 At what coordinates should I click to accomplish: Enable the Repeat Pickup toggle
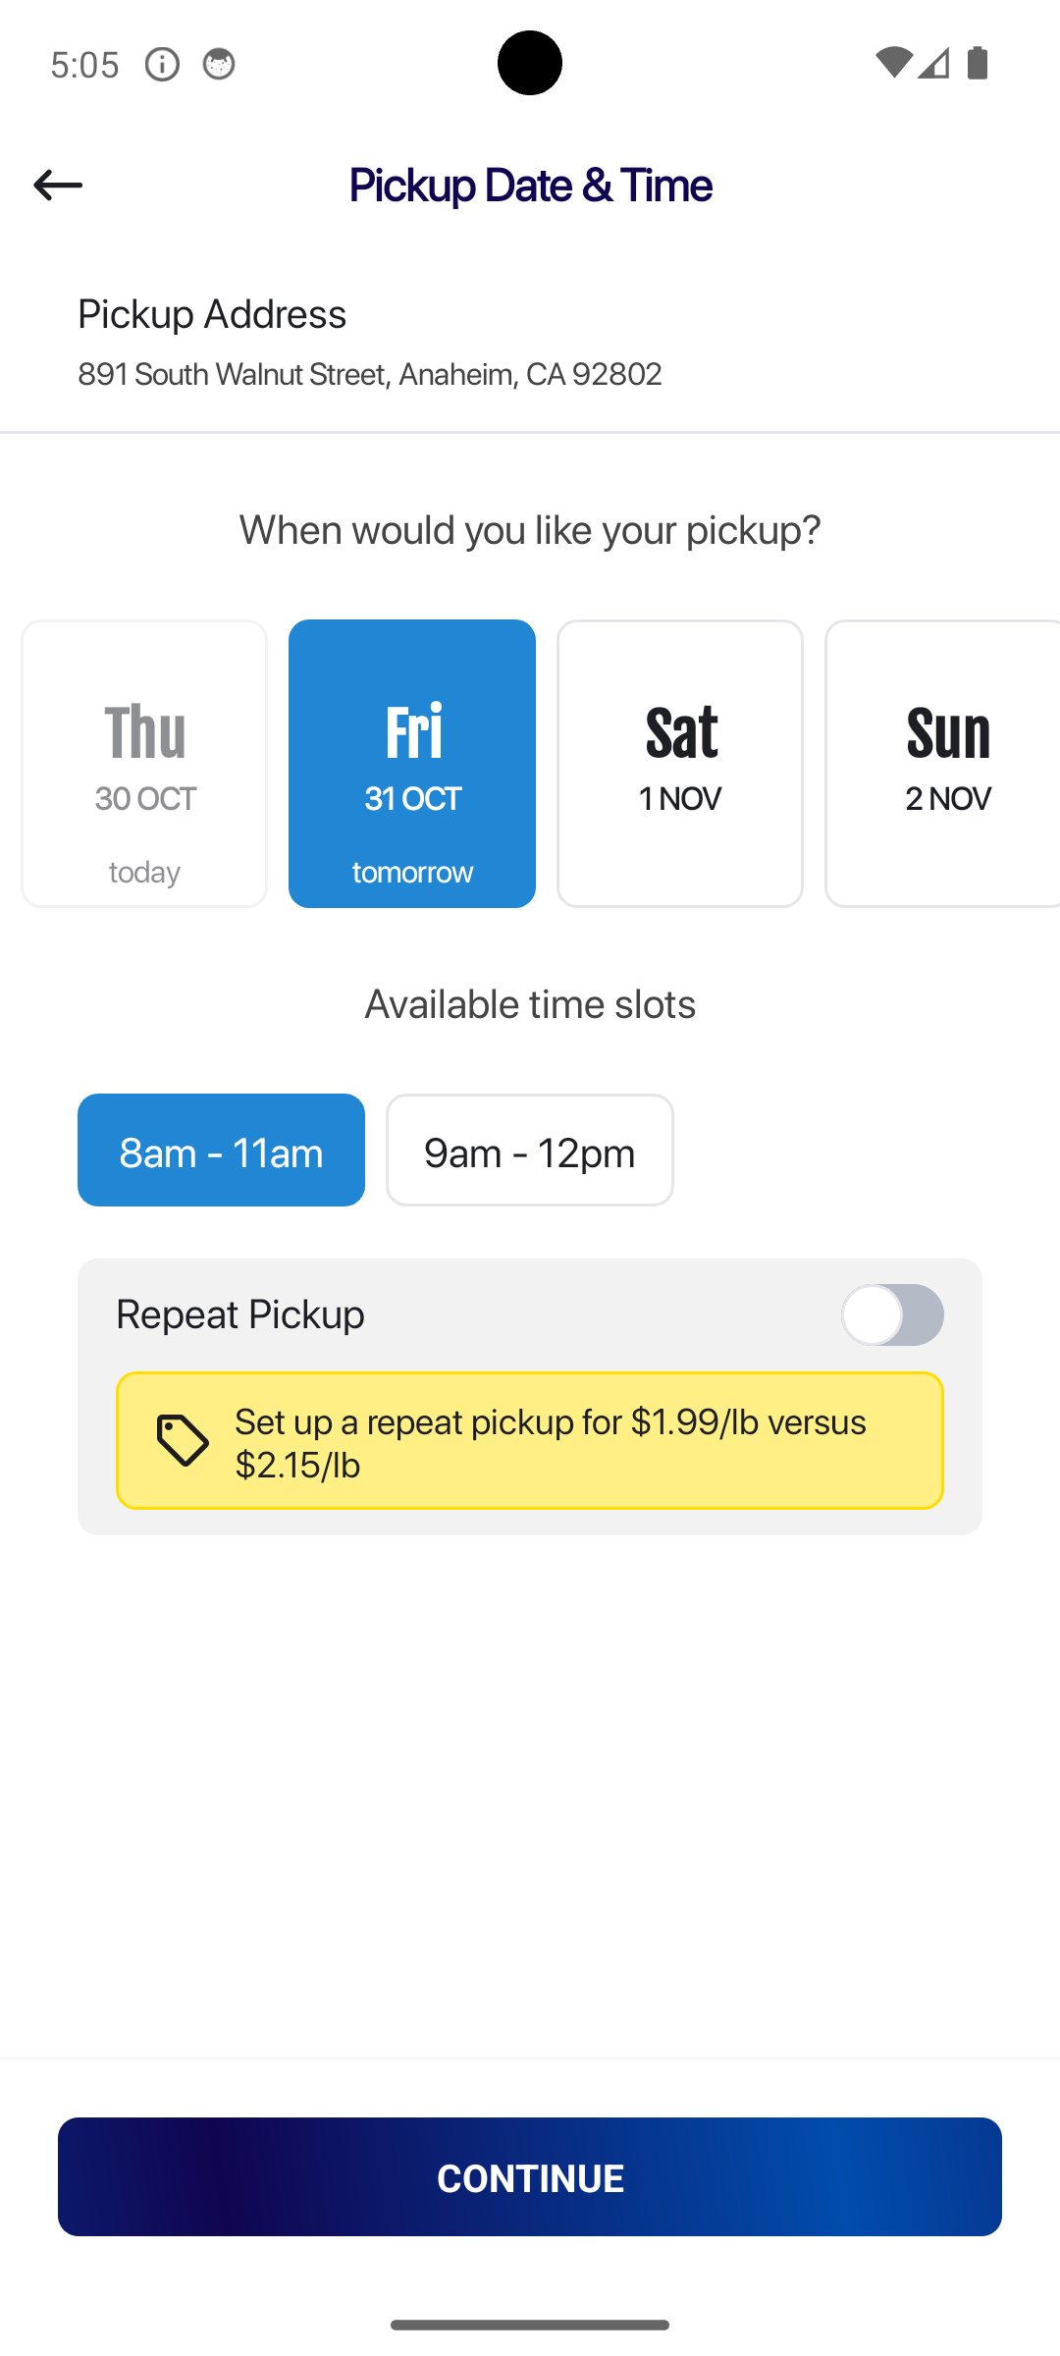(891, 1314)
